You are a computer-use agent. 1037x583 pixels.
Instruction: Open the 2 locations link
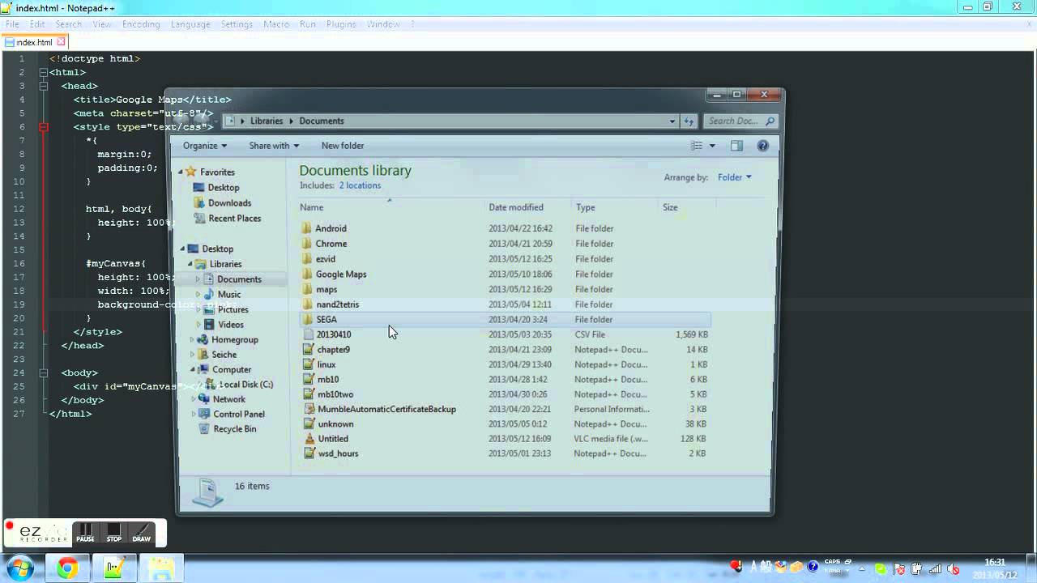(360, 185)
